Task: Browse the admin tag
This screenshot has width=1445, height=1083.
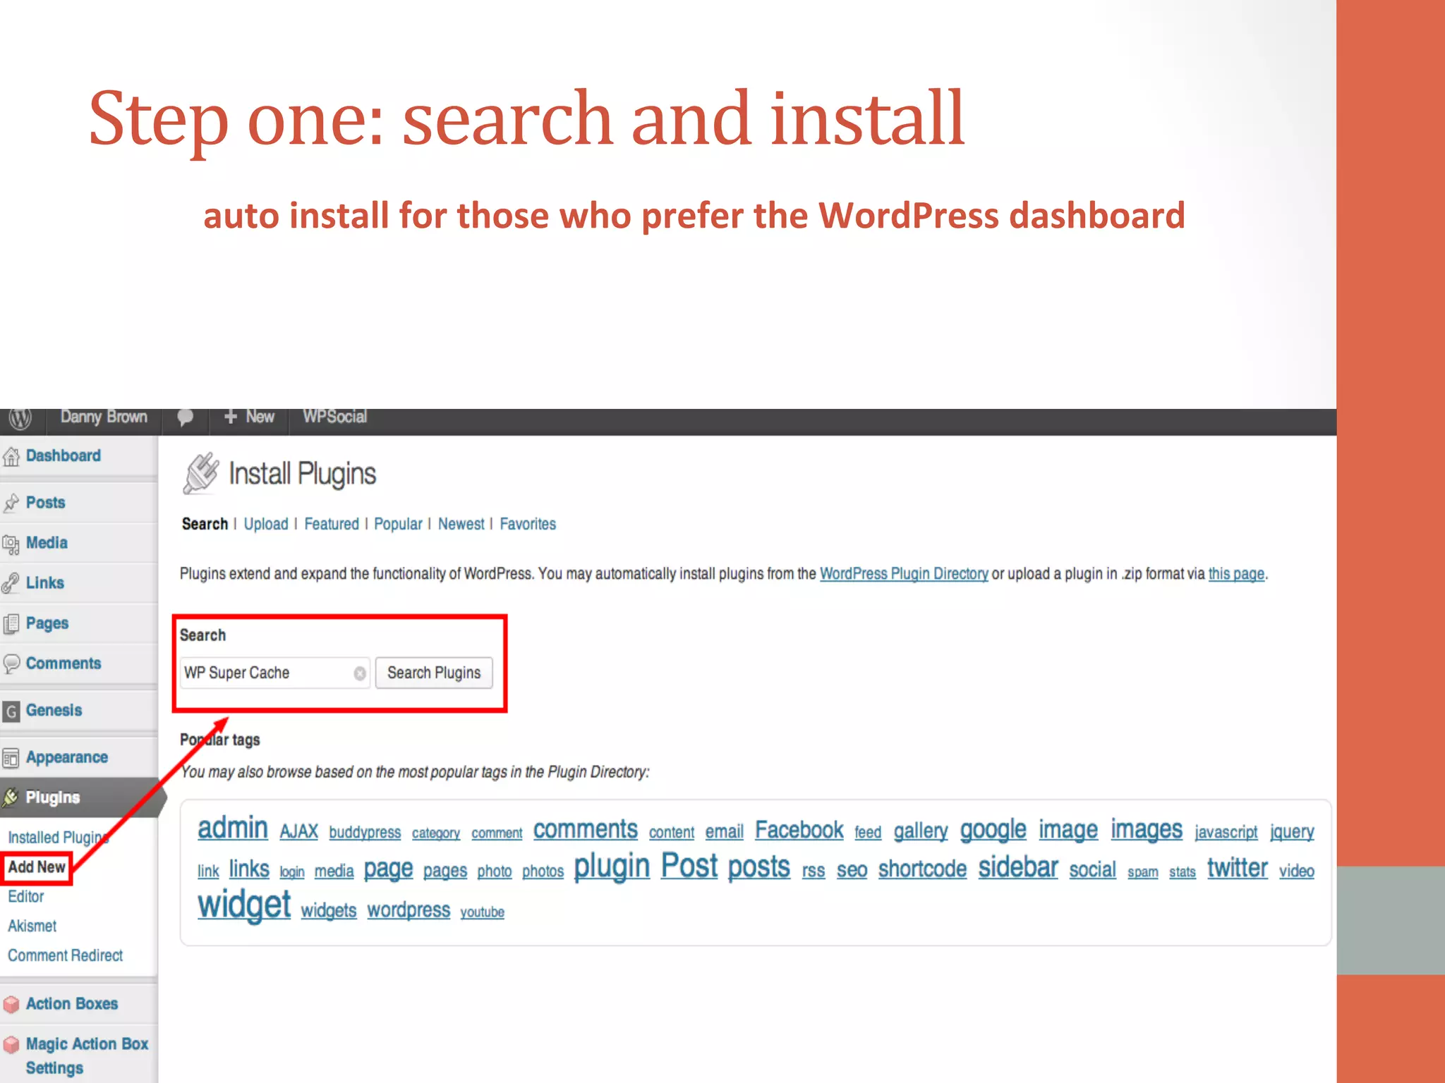Action: [233, 828]
